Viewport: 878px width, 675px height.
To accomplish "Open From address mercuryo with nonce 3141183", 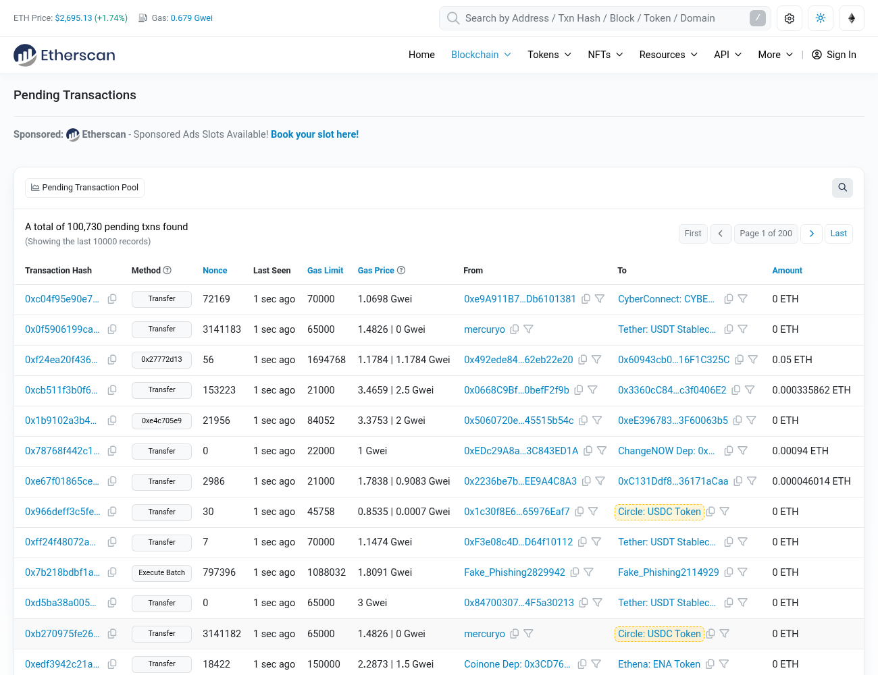I will [484, 329].
